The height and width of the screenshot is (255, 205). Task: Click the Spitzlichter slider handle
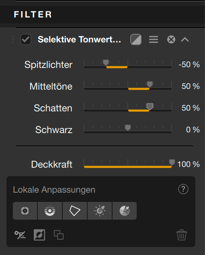point(106,62)
